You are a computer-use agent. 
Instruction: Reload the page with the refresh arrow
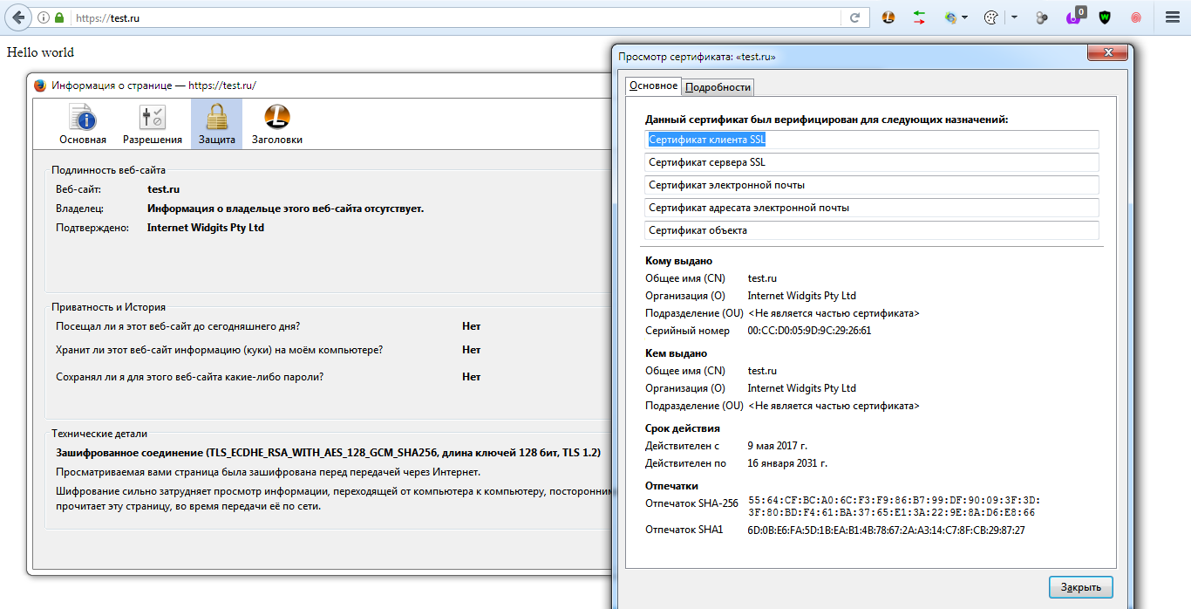point(855,17)
